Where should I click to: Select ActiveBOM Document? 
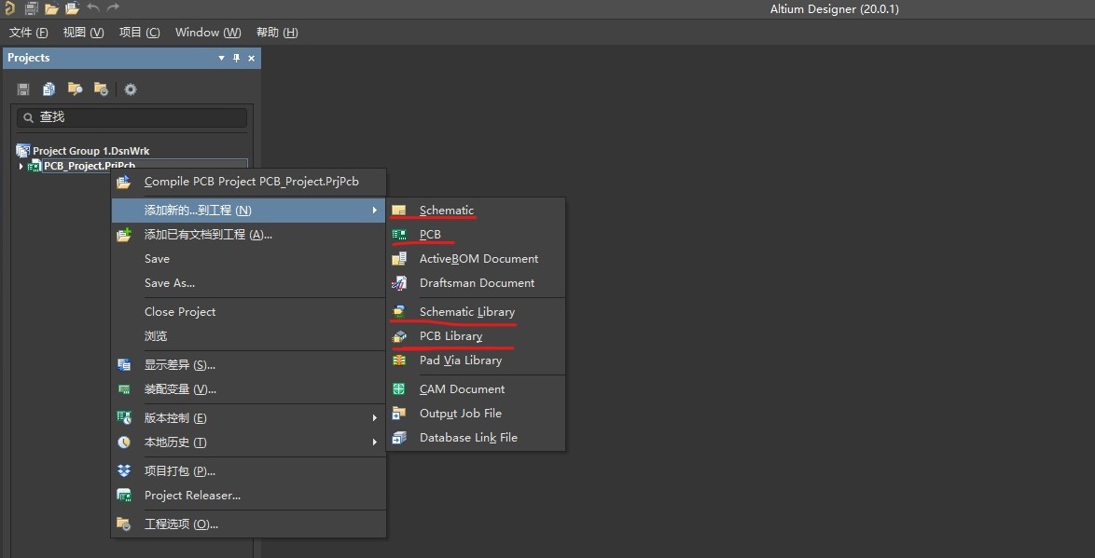(x=476, y=259)
